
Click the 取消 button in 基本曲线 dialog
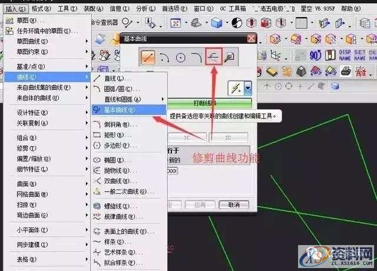234,205
